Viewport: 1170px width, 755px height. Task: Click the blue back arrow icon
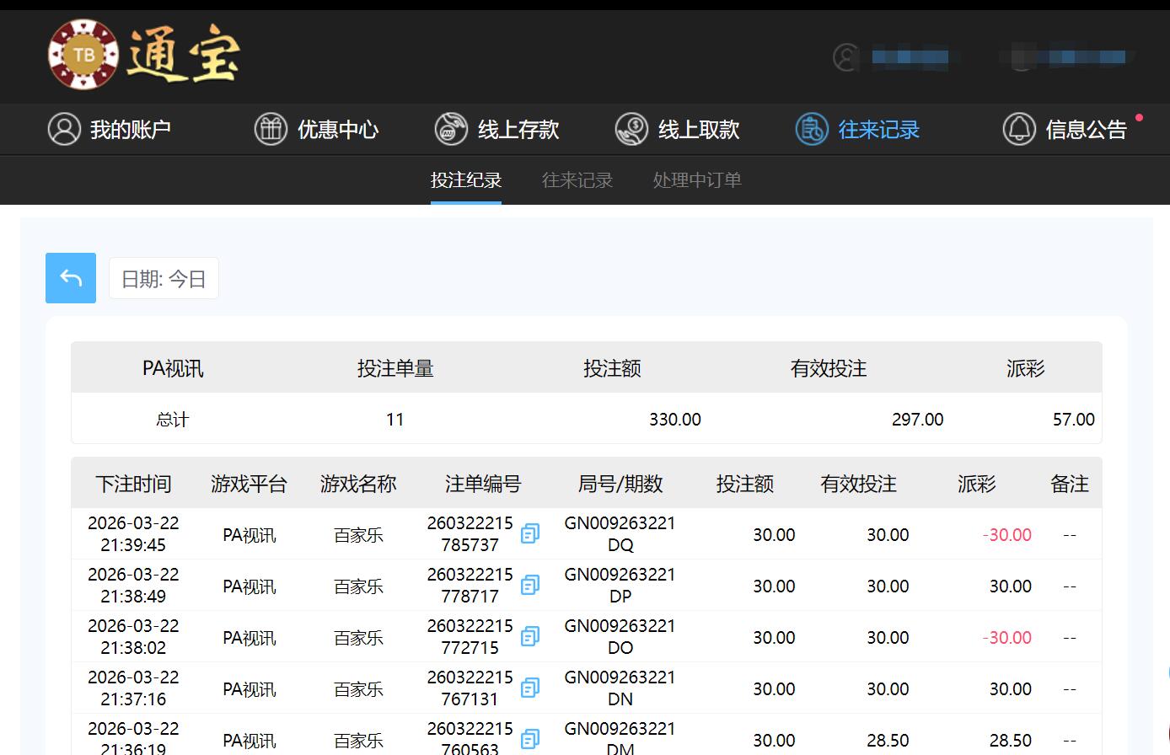click(x=71, y=278)
